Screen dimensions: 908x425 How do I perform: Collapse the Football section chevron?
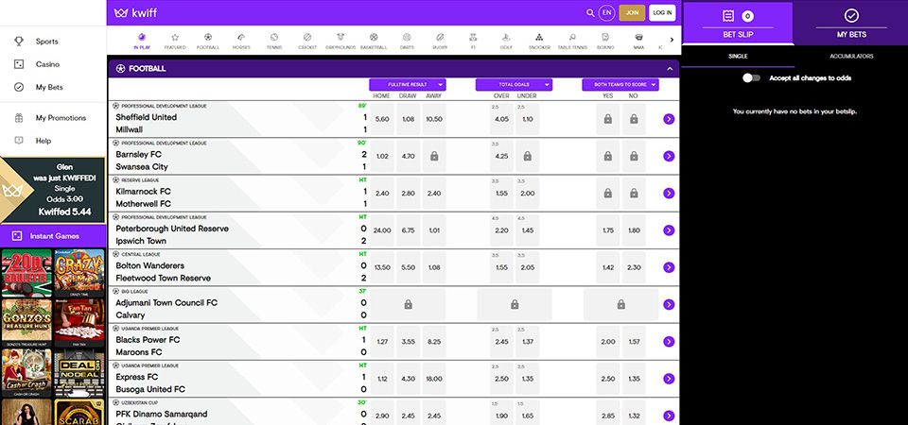(670, 68)
